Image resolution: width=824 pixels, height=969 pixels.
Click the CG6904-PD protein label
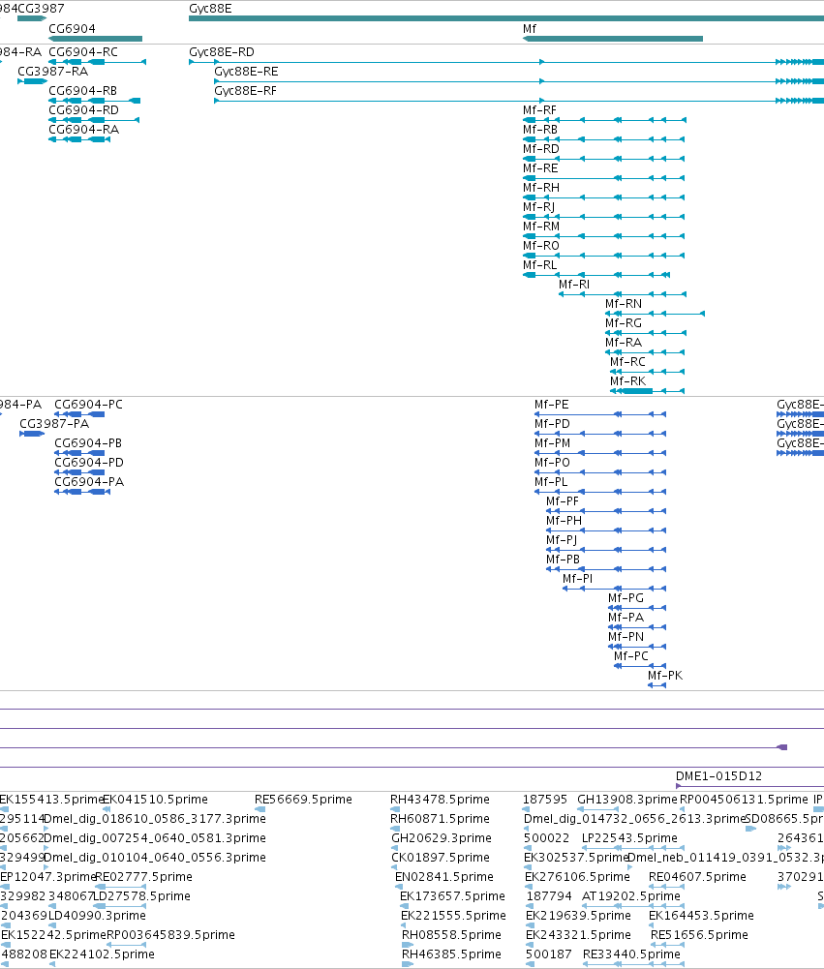click(x=89, y=463)
